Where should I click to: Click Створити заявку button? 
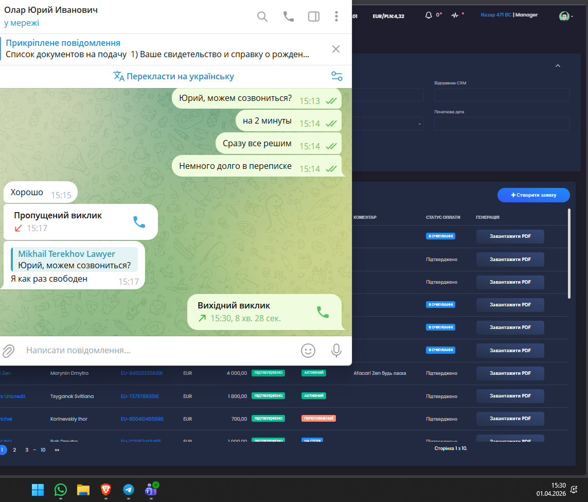(x=533, y=195)
